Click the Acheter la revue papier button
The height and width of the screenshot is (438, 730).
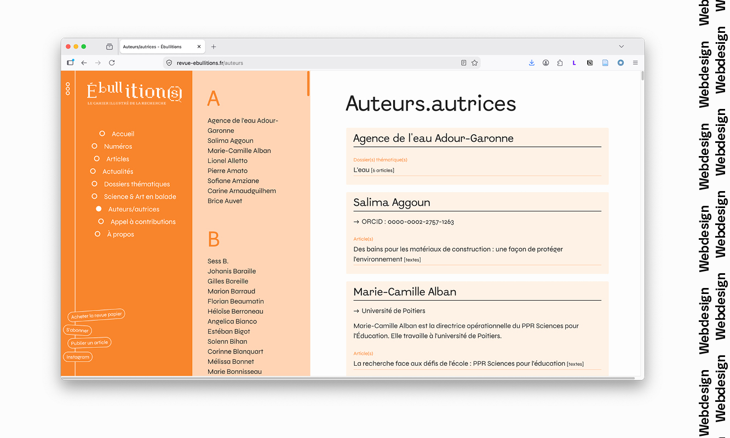click(x=96, y=315)
